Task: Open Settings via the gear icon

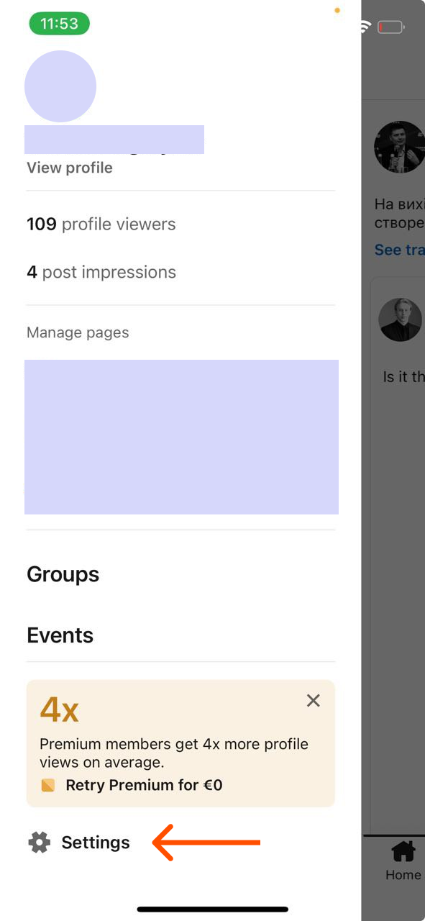Action: coord(40,842)
